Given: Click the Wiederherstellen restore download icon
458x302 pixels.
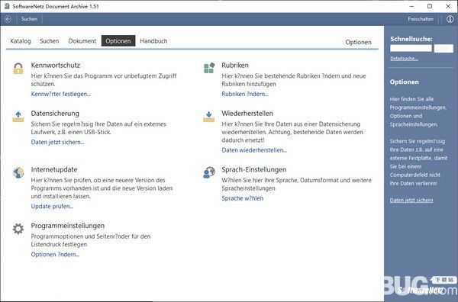Looking at the screenshot, I should coord(209,117).
